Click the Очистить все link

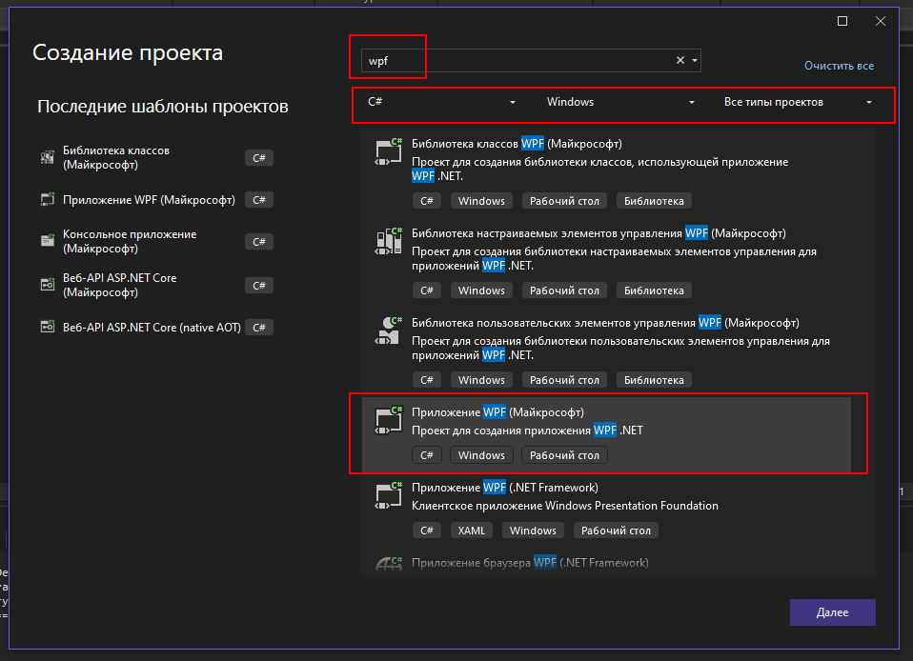(x=839, y=66)
